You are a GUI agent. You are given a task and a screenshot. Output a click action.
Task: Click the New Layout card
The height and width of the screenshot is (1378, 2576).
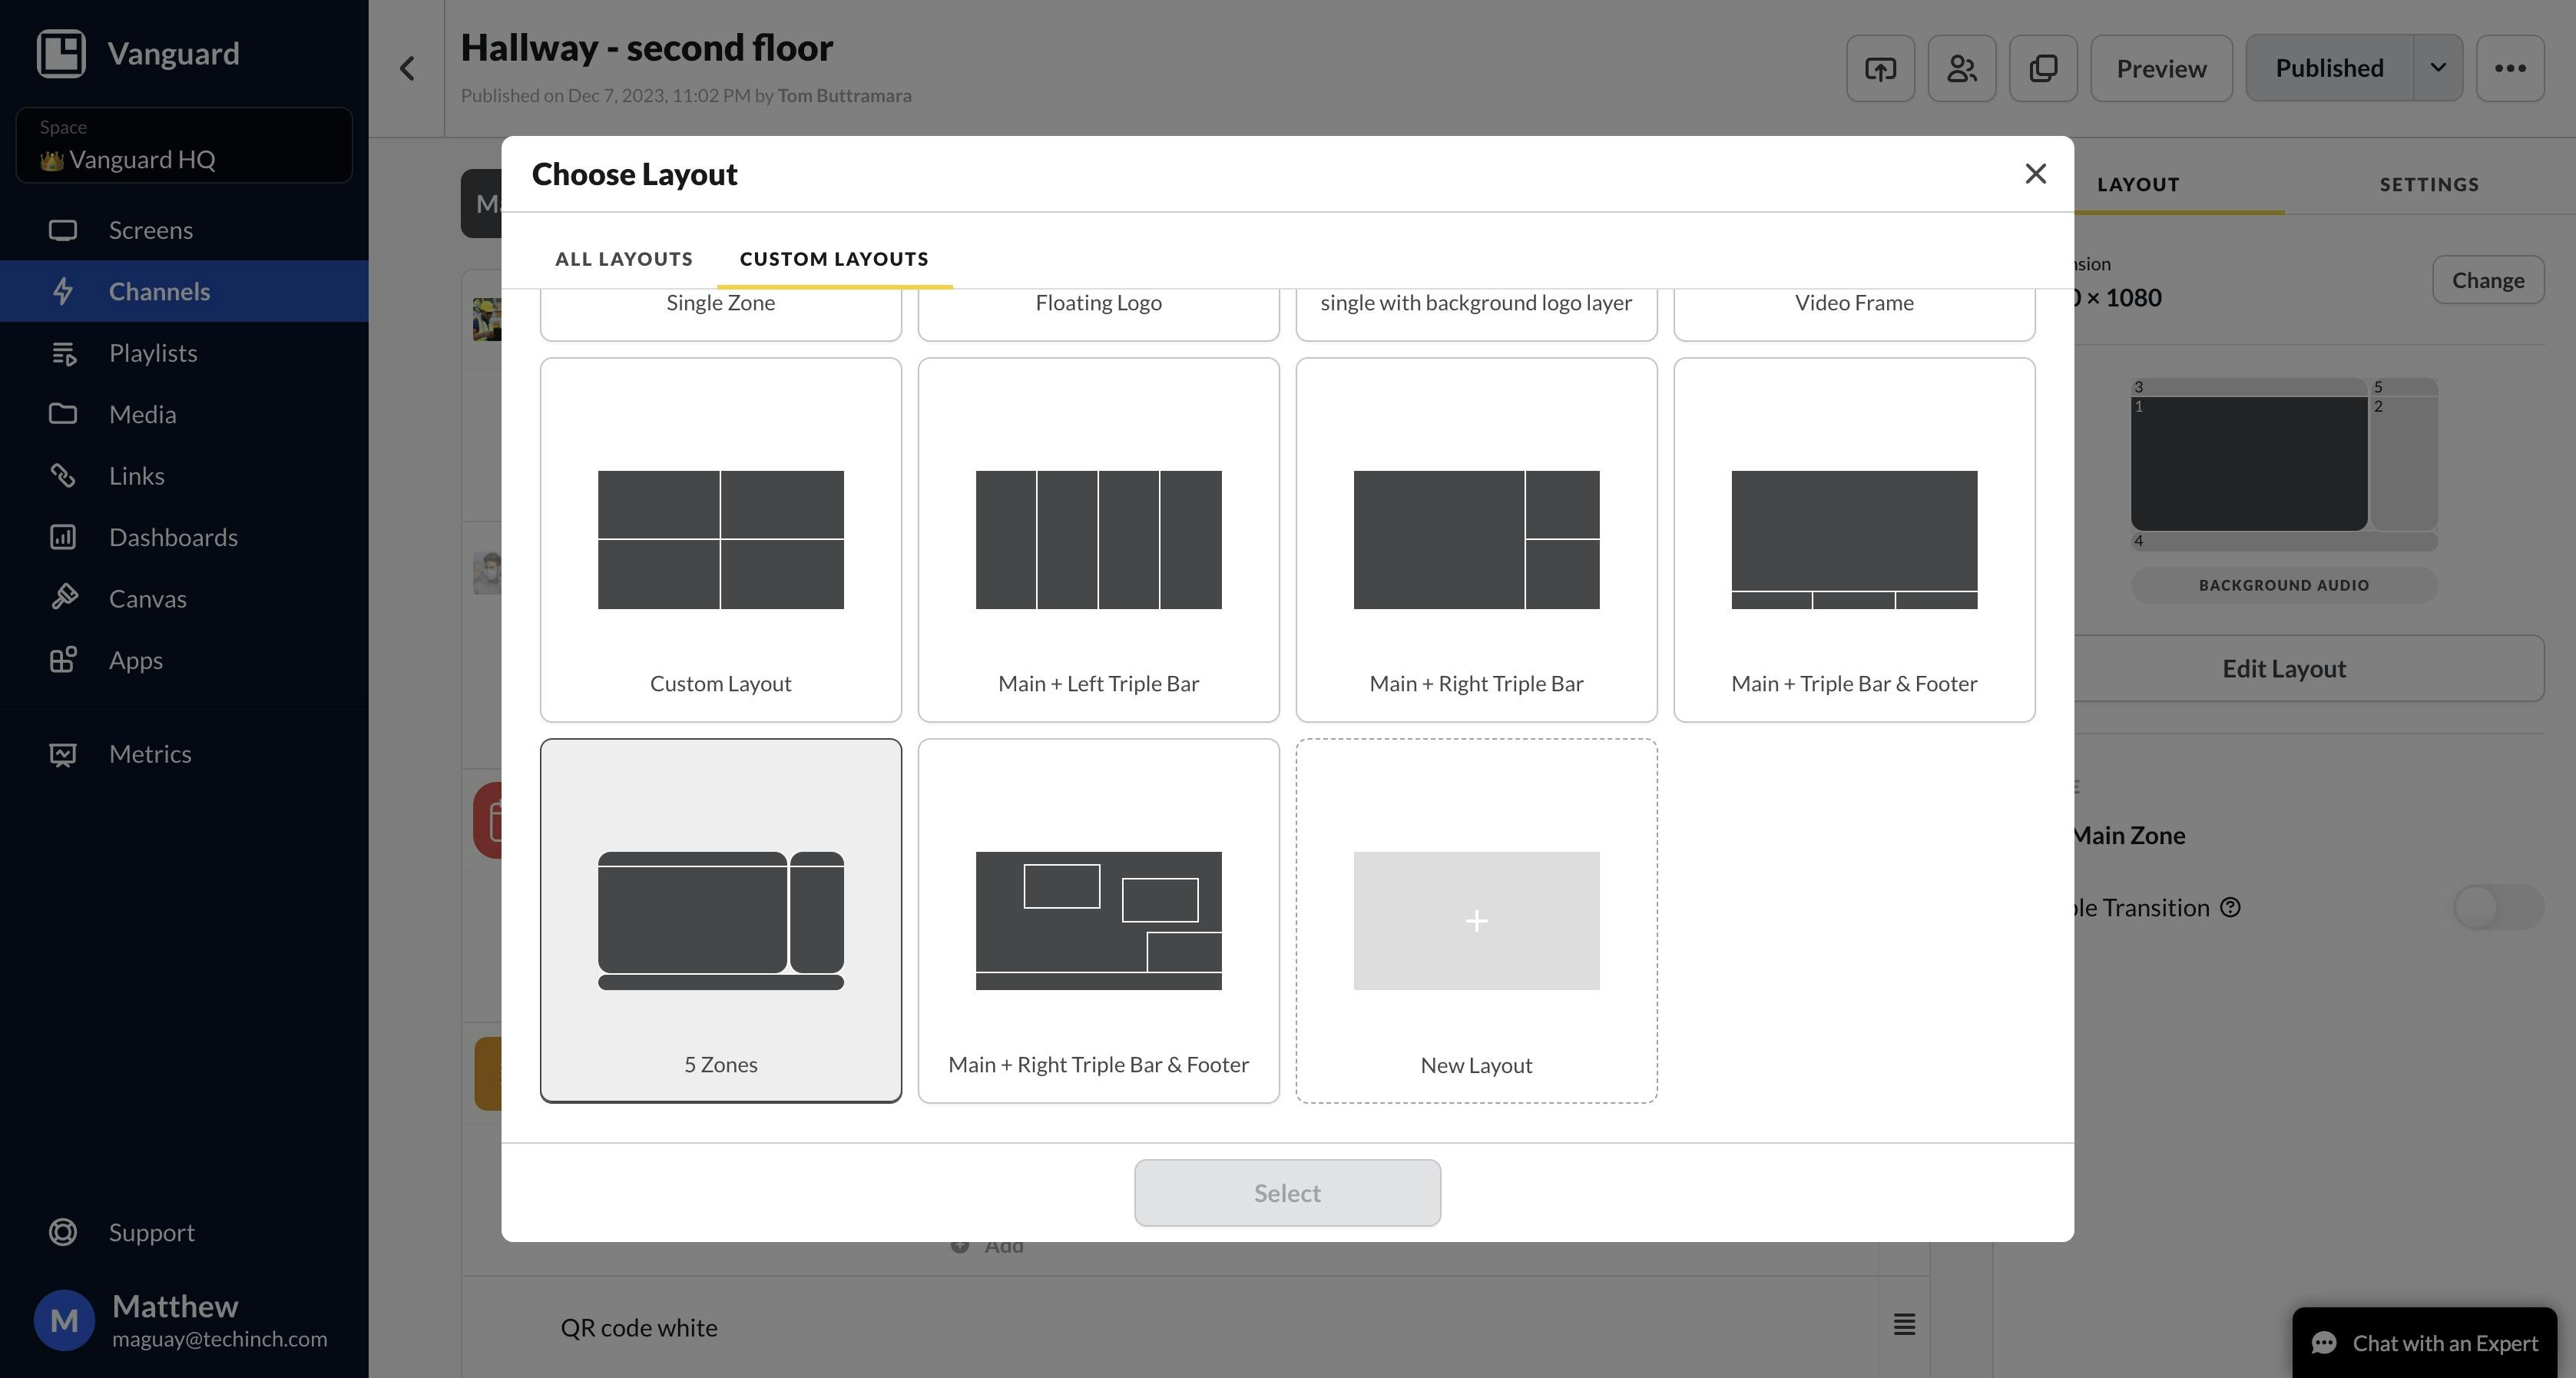pos(1475,920)
